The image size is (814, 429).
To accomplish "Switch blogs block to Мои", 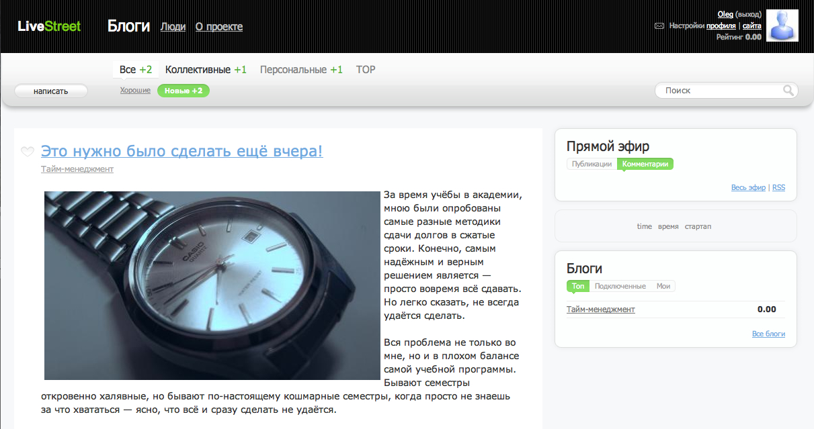I will [663, 286].
